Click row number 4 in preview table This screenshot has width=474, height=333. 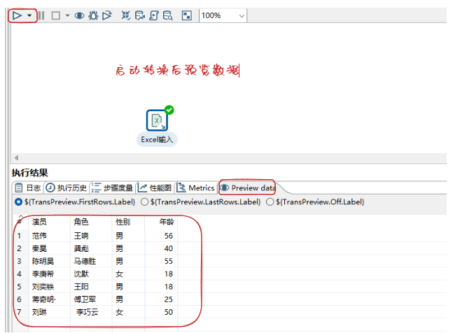pos(20,274)
